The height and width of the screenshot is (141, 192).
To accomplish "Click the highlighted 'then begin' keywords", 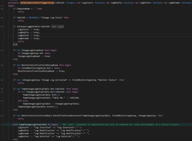I will point(58,26).
